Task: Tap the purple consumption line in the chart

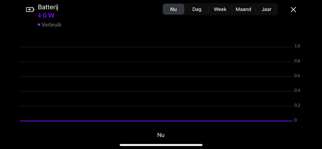Action: pos(156,121)
